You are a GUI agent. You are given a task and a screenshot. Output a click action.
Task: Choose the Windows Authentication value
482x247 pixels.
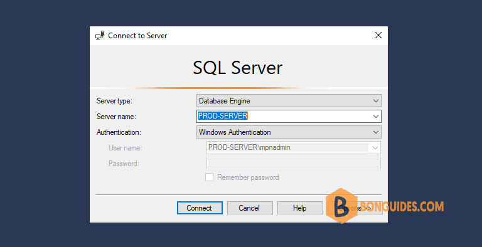[235, 132]
